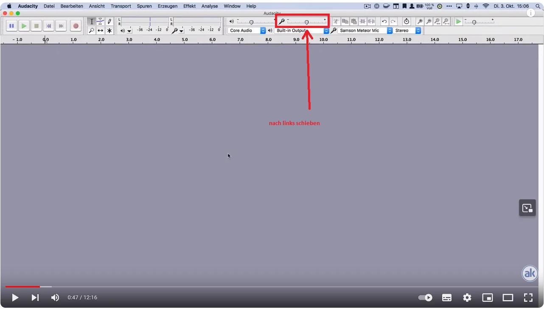Click the Fit Selection zoom icon
This screenshot has height=309, width=544.
coord(437,21)
